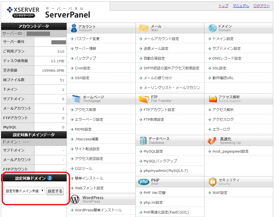Open サブドメイン設定
The width and height of the screenshot is (274, 217).
coord(226,48)
